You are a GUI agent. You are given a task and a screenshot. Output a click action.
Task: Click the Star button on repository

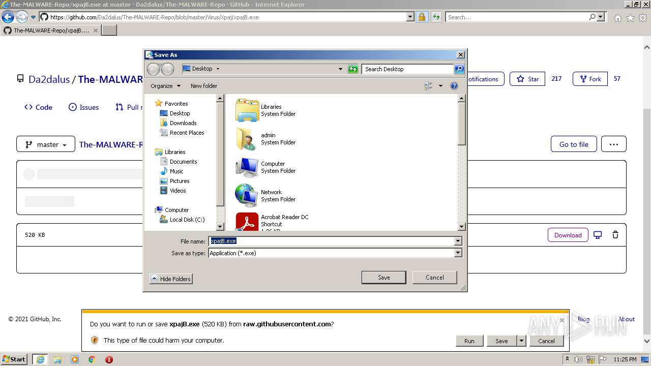[527, 79]
